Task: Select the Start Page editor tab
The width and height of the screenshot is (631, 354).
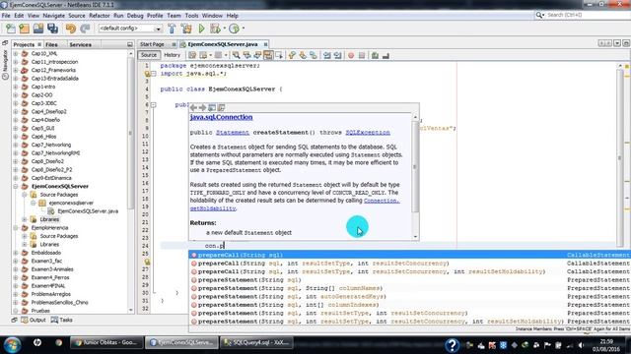Action: [152, 44]
